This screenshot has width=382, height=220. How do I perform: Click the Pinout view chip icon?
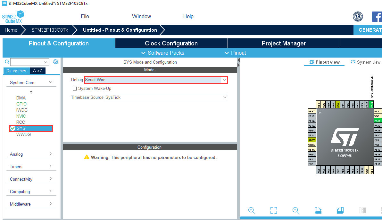click(x=311, y=62)
